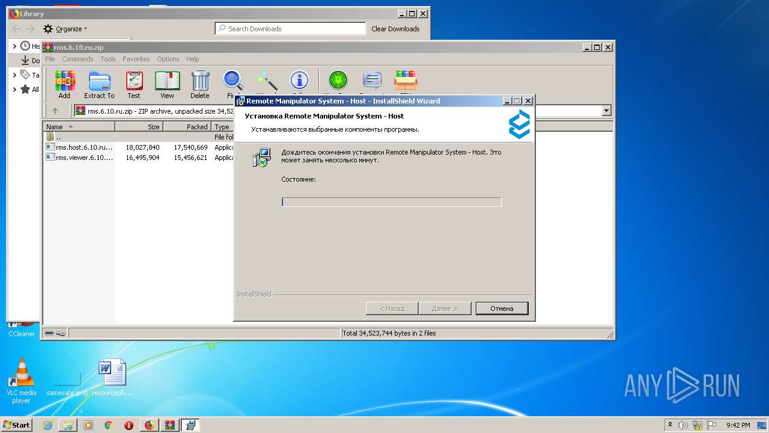Click the Total 34,523,744 bytes status text
The width and height of the screenshot is (769, 433).
(389, 333)
